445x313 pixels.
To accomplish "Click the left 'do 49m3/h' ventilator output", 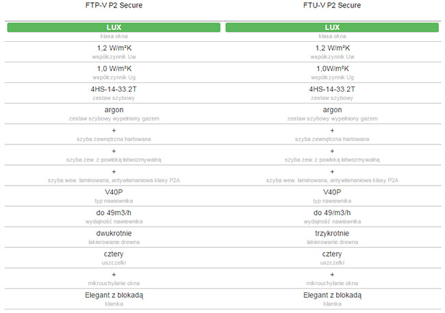I will (x=114, y=213).
